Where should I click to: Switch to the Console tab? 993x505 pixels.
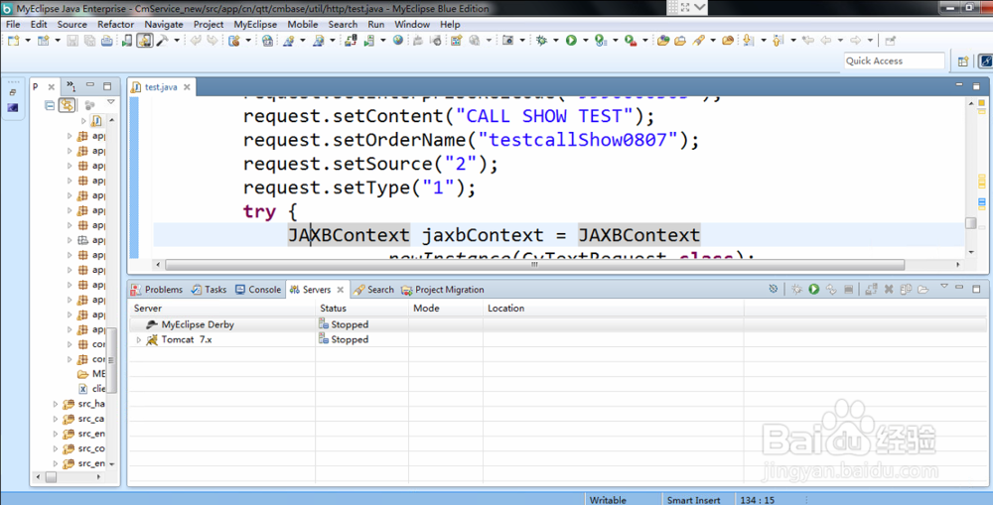point(258,289)
